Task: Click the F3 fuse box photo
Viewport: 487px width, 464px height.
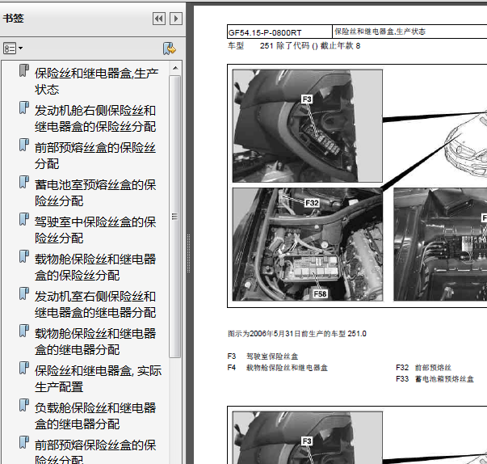Action: click(308, 126)
